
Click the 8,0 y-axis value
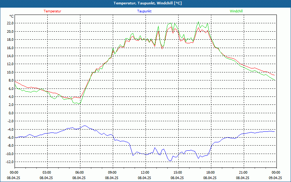(x=11, y=80)
